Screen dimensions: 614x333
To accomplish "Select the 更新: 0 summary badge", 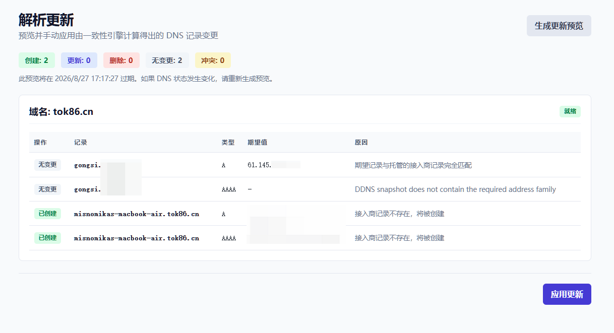I will click(79, 60).
